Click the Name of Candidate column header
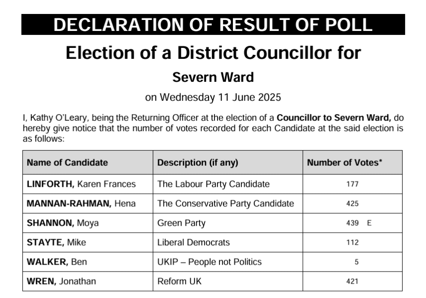The image size is (426, 298). (x=67, y=163)
